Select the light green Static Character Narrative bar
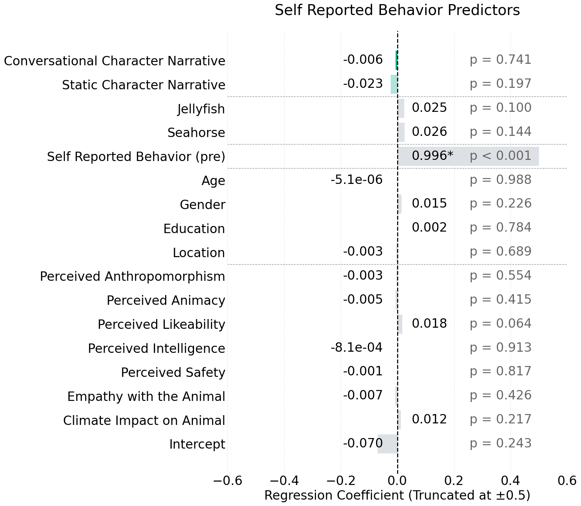 coord(394,84)
